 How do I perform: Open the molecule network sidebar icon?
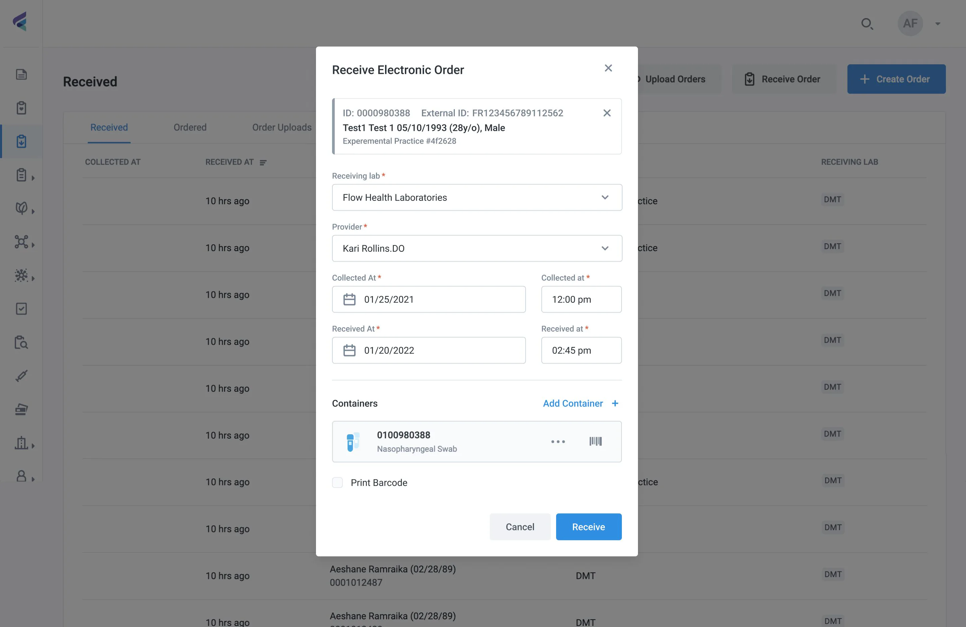point(21,242)
